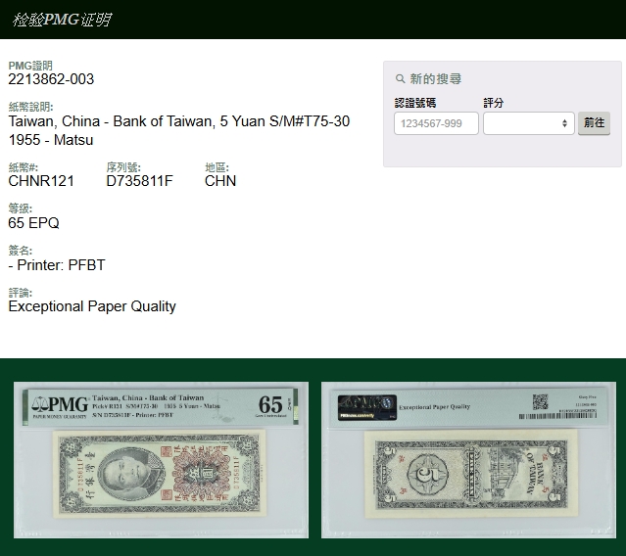Focus the 認證號碼 certification number field
Viewport: 626px width, 556px height.
click(436, 123)
